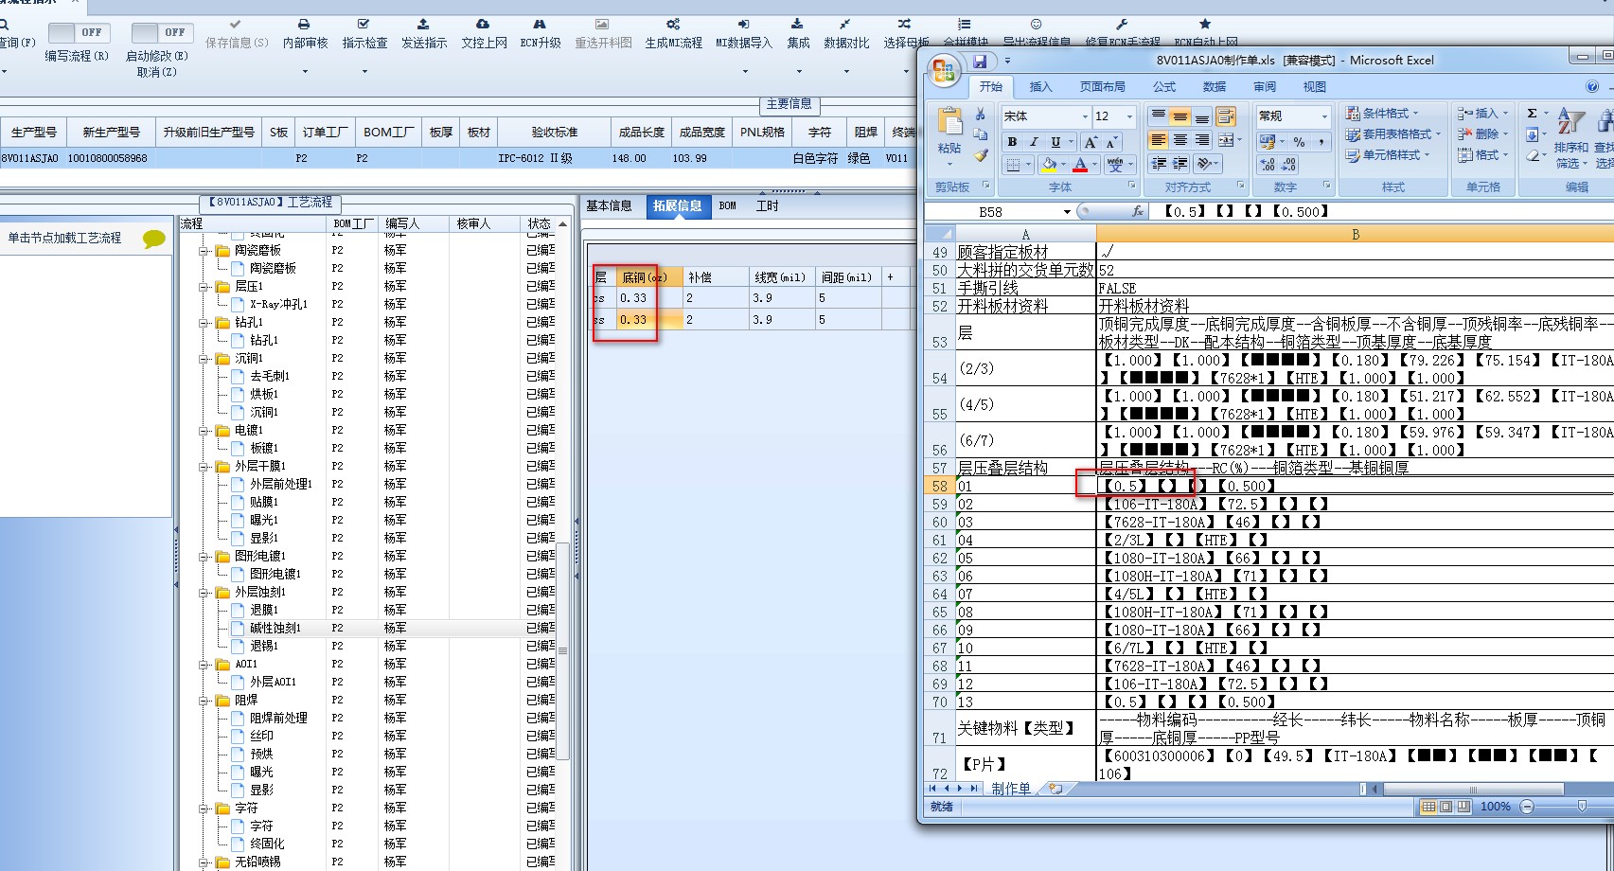
Task: Click the yellow fill color button
Action: click(1049, 165)
